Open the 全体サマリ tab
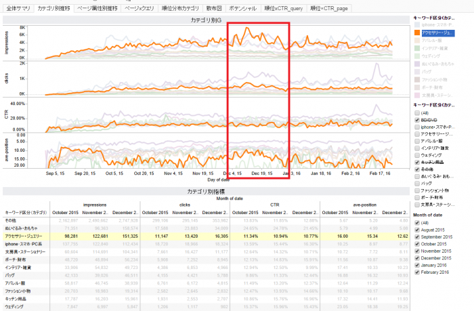The height and width of the screenshot is (311, 474). 17,7
